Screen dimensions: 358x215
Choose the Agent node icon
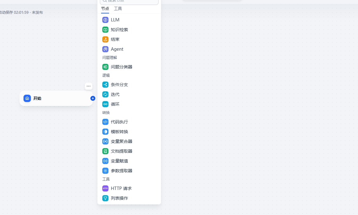[x=105, y=49]
